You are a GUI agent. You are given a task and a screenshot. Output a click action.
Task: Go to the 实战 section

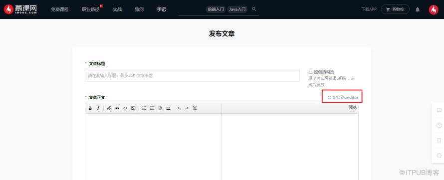point(117,9)
